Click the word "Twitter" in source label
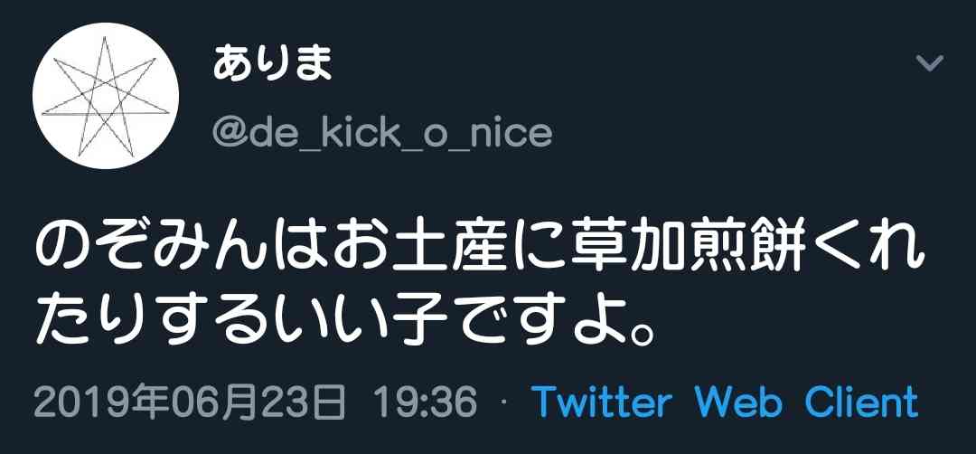 pos(601,402)
